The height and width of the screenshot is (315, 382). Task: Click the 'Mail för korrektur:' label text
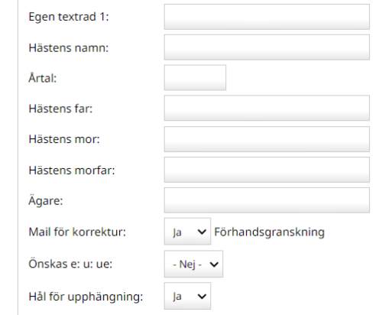77,232
